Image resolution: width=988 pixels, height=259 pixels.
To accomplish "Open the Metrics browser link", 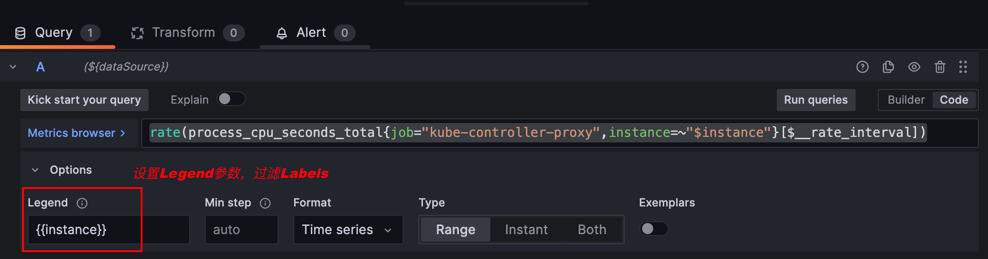I will (77, 133).
